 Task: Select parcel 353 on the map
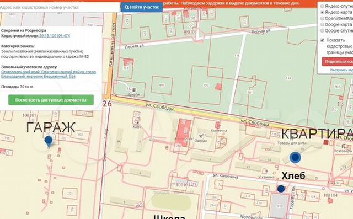tap(206, 85)
